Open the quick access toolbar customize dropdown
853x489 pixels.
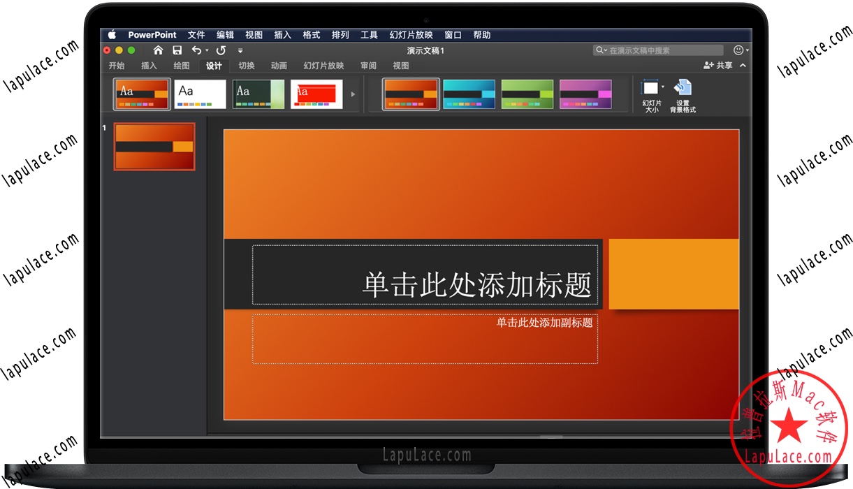click(x=240, y=50)
